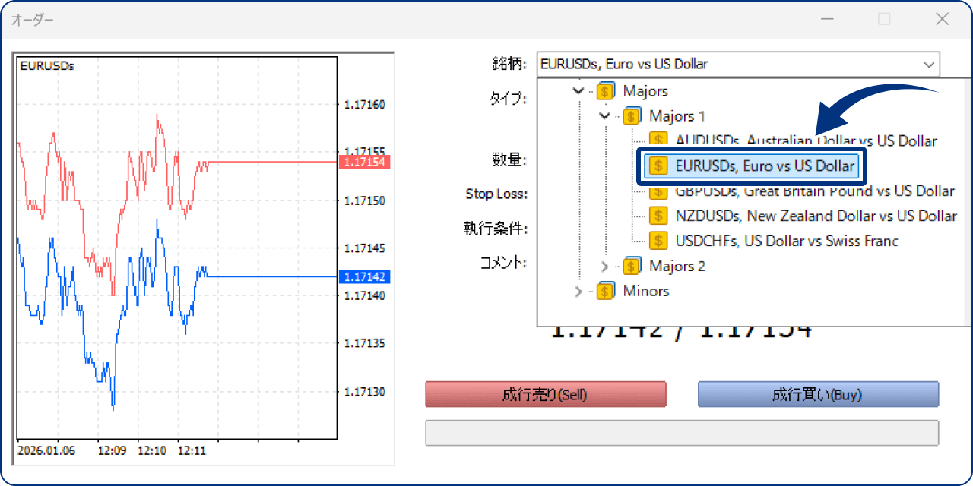Click the dollar icon beside Majors 1

[x=632, y=116]
